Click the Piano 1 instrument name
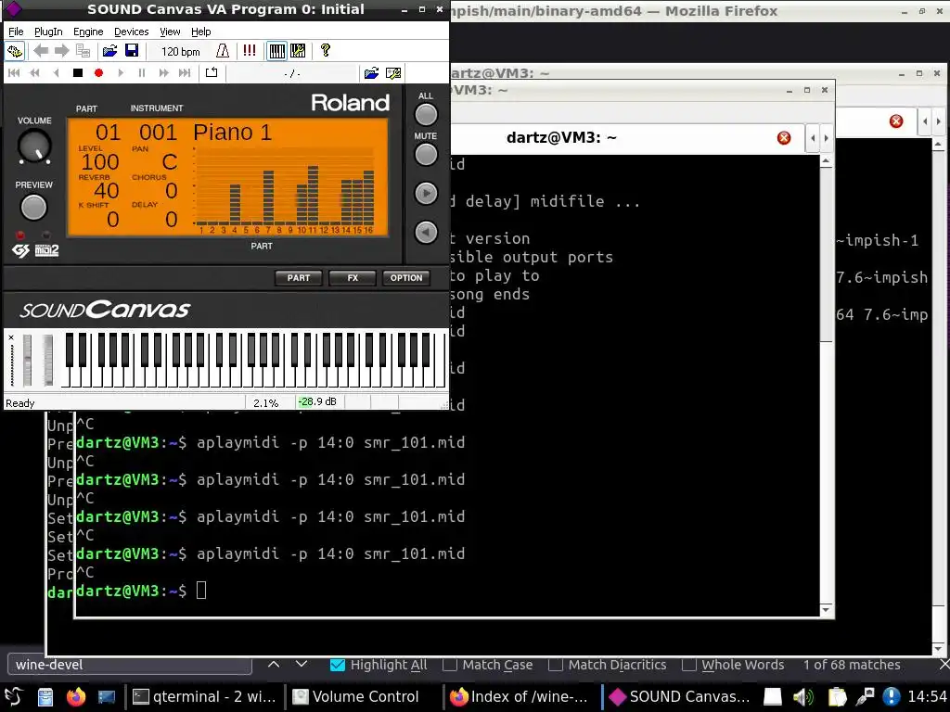950x712 pixels. tap(233, 133)
